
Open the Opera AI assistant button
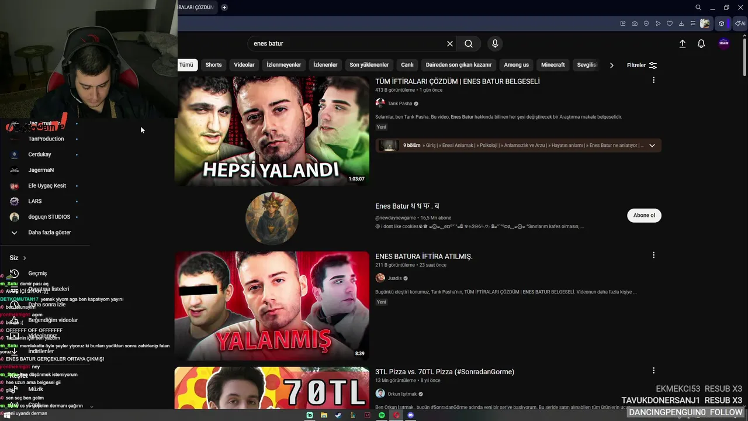740,23
